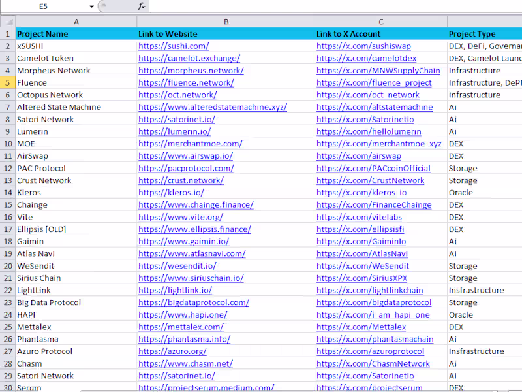Open the https://x.com/sushiswap link
The height and width of the screenshot is (392, 522).
pyautogui.click(x=363, y=46)
